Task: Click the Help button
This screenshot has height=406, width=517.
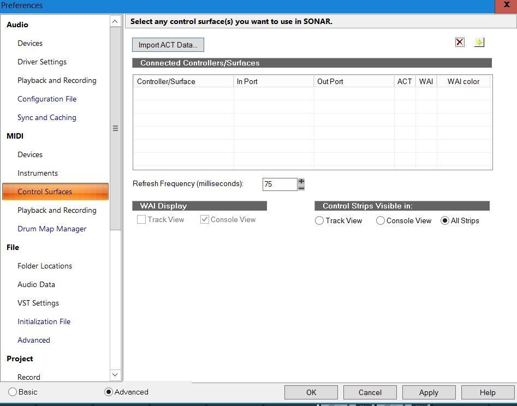Action: point(487,392)
